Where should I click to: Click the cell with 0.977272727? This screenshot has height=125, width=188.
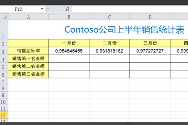(150, 51)
